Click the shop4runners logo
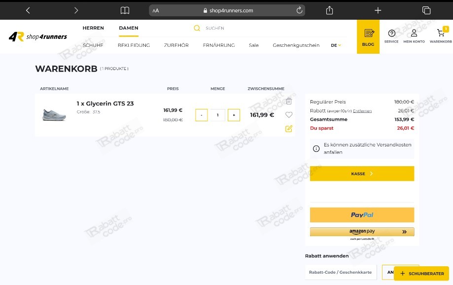453x285 pixels. click(38, 36)
